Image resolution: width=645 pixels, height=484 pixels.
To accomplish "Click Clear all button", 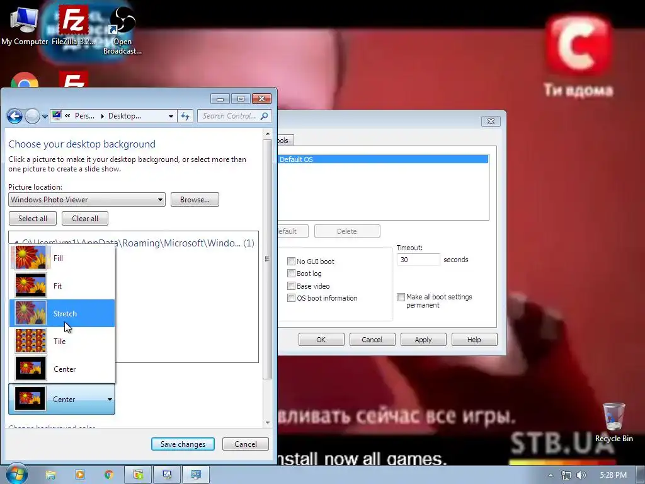I will tap(85, 219).
